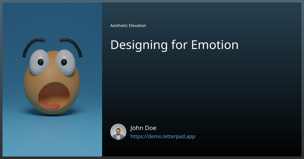Screen dimensions: 304x159
Task: Click the post title Designing for Emotion
Action: [x=174, y=45]
